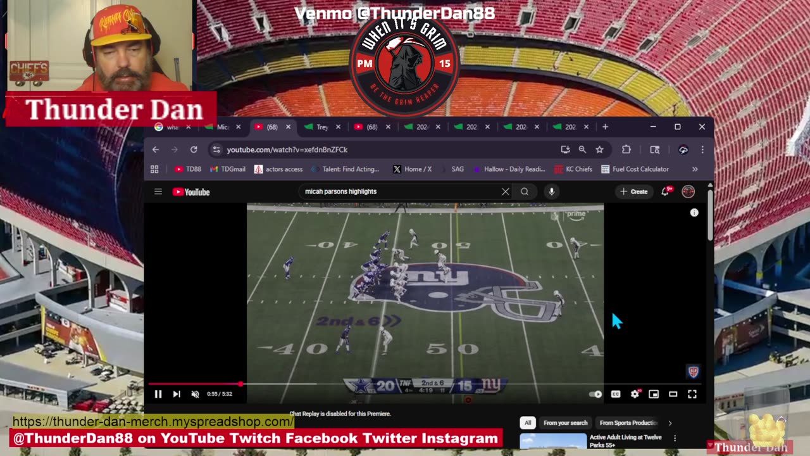Open options for Active Adult Living item

(x=675, y=438)
